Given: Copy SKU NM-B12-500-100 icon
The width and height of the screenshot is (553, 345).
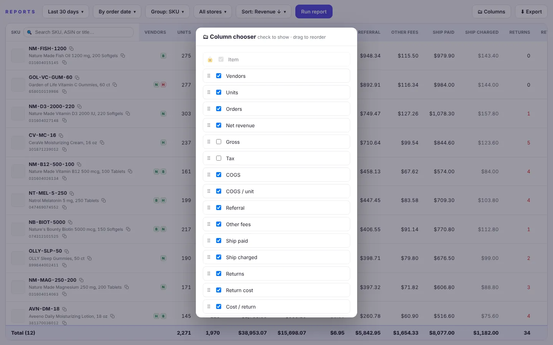Looking at the screenshot, I should click(79, 164).
